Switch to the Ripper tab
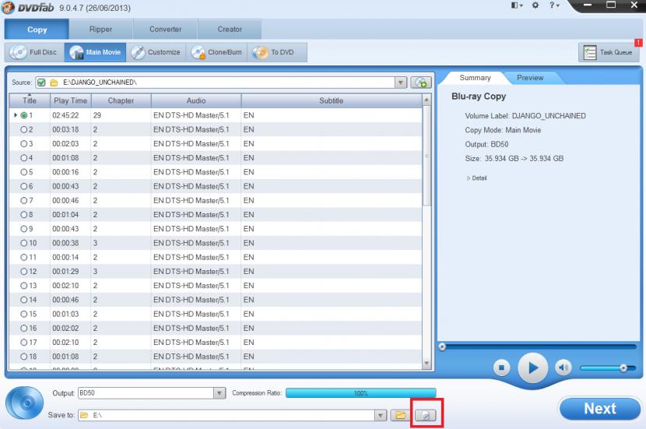 click(x=100, y=30)
